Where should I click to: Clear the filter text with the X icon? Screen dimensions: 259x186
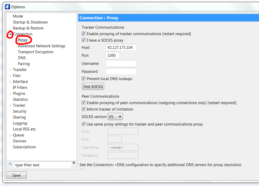74,162
